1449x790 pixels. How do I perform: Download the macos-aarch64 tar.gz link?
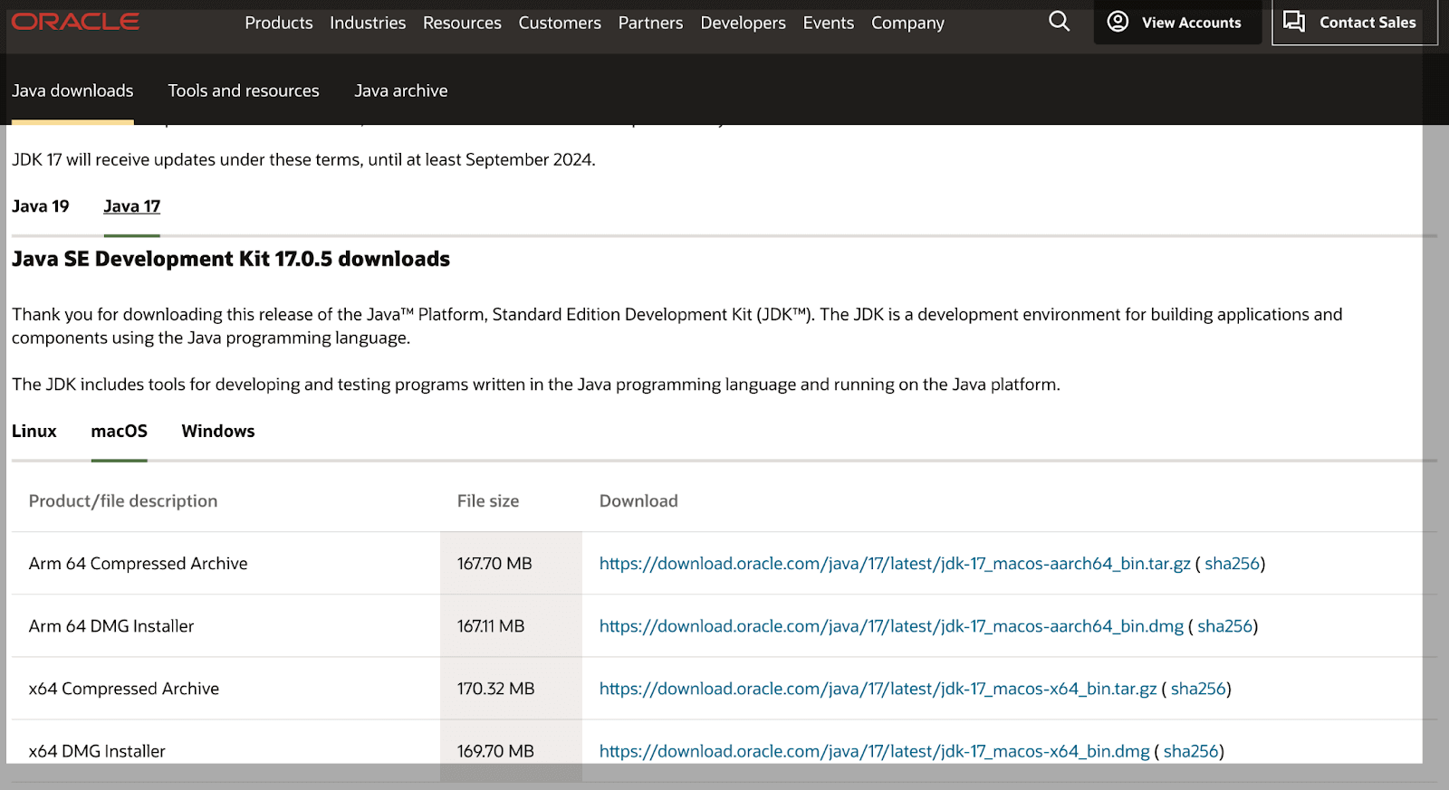click(895, 564)
